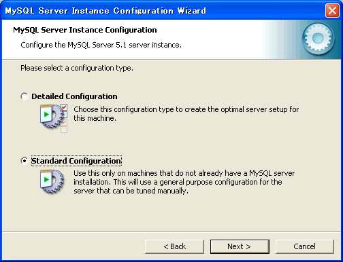Click the Detailed Configuration gear document icon
Image resolution: width=343 pixels, height=262 pixels.
click(52, 117)
